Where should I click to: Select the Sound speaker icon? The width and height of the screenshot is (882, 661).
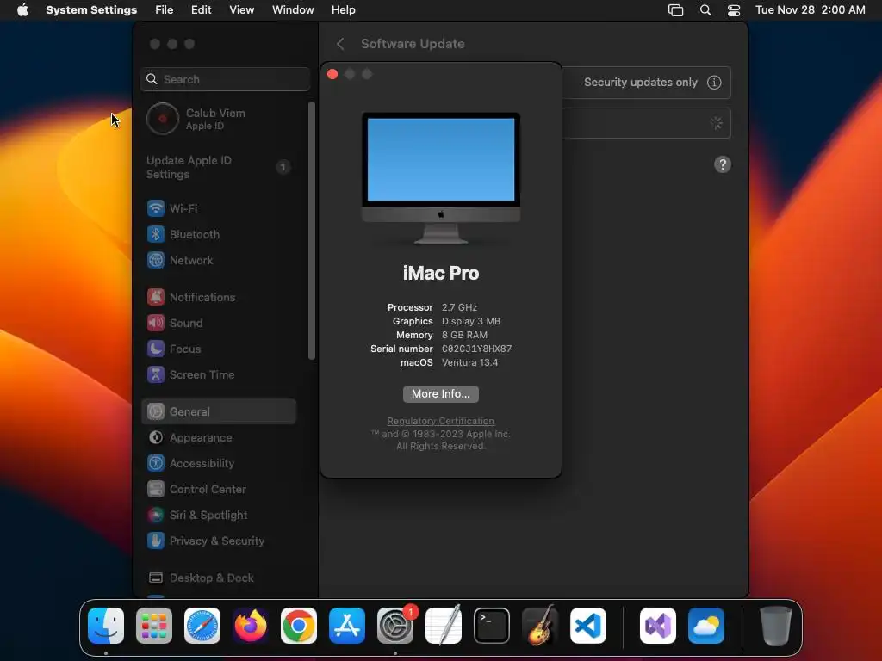click(x=156, y=324)
